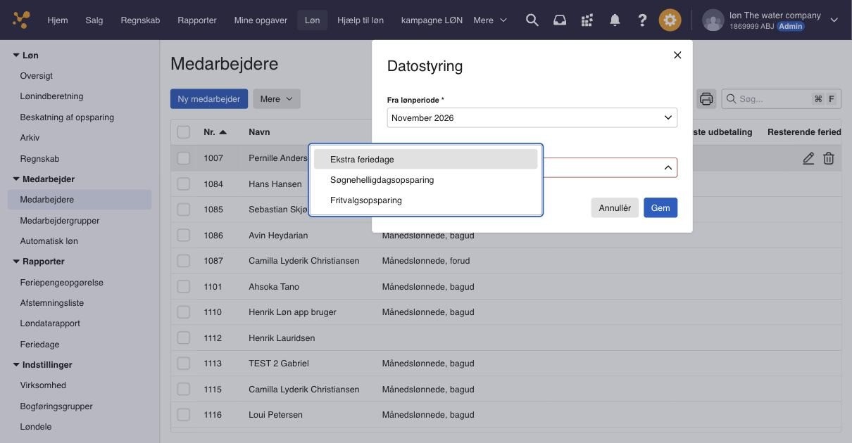Open Lønindberetning in sidebar
This screenshot has width=852, height=443.
click(x=51, y=96)
